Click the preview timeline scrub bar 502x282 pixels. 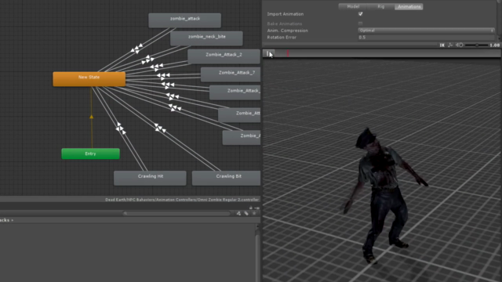(387, 54)
